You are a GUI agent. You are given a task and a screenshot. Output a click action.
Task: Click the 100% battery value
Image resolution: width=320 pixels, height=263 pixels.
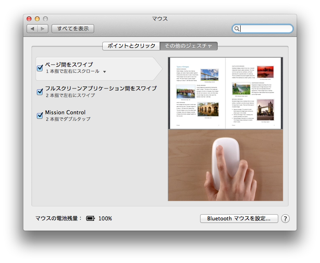point(105,218)
